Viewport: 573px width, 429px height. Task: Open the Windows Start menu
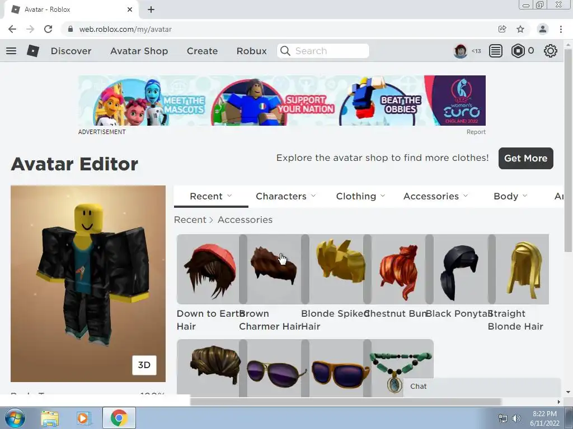click(x=15, y=418)
